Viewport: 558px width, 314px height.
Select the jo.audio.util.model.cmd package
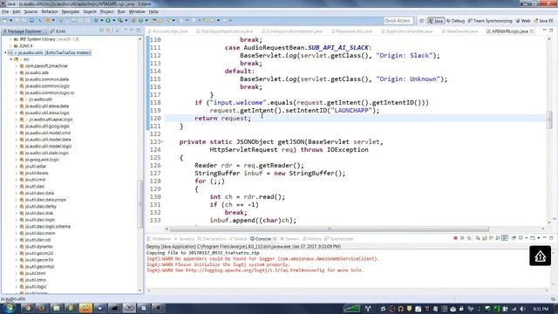coord(48,133)
